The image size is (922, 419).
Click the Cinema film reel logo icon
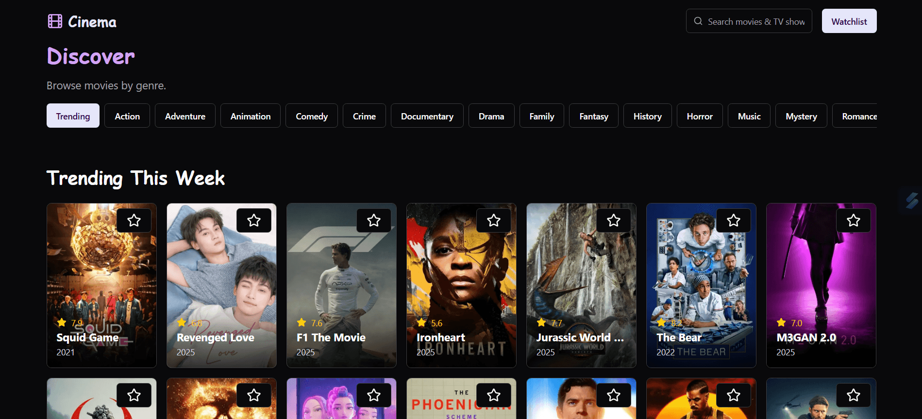pos(55,21)
